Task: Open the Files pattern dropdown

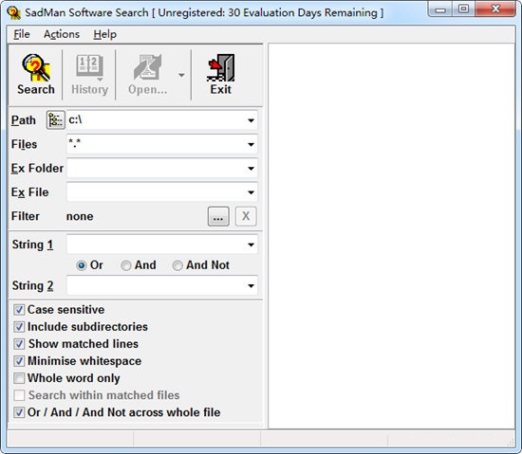Action: coord(251,144)
